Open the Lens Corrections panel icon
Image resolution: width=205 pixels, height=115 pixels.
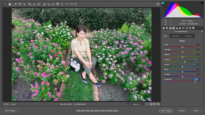180,28
